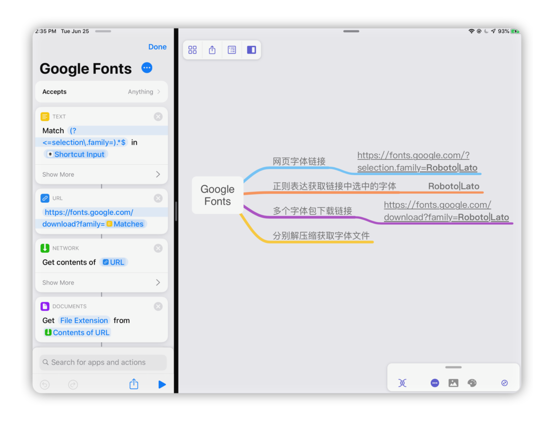Focus the Search for apps and actions field

click(x=103, y=362)
